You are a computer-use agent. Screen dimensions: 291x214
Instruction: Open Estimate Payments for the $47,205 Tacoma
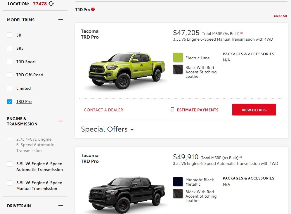pos(198,110)
